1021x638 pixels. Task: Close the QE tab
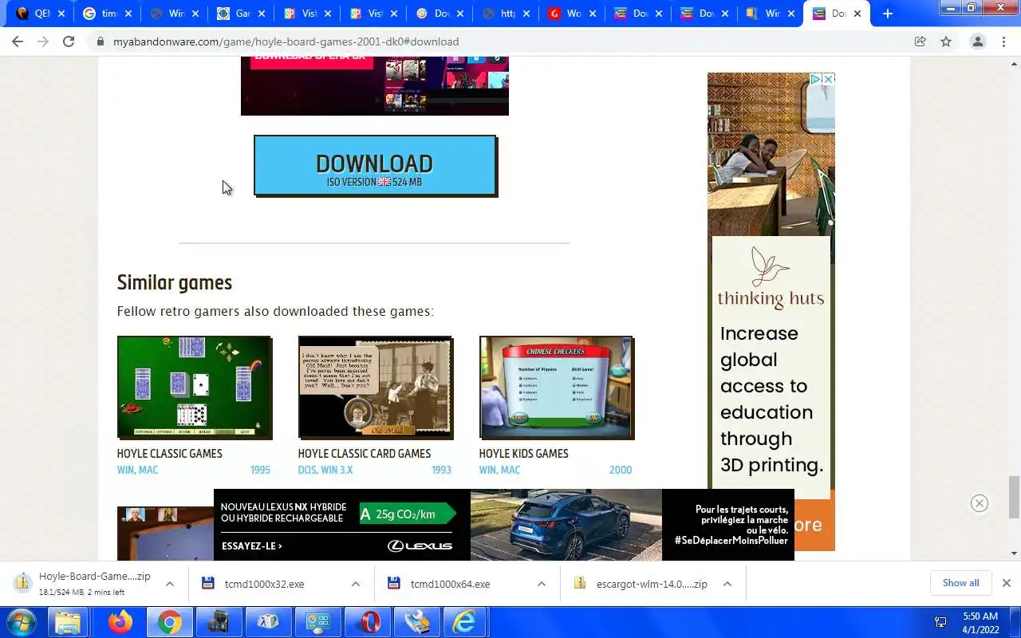61,14
